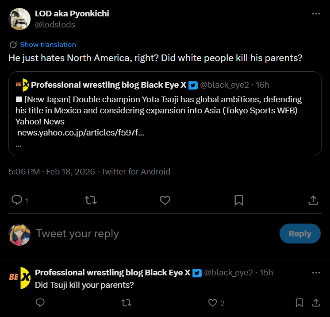Viewport: 330px width, 317px height.
Task: Expand the quoted tweet's trailing ellipsis
Action: coord(19,145)
